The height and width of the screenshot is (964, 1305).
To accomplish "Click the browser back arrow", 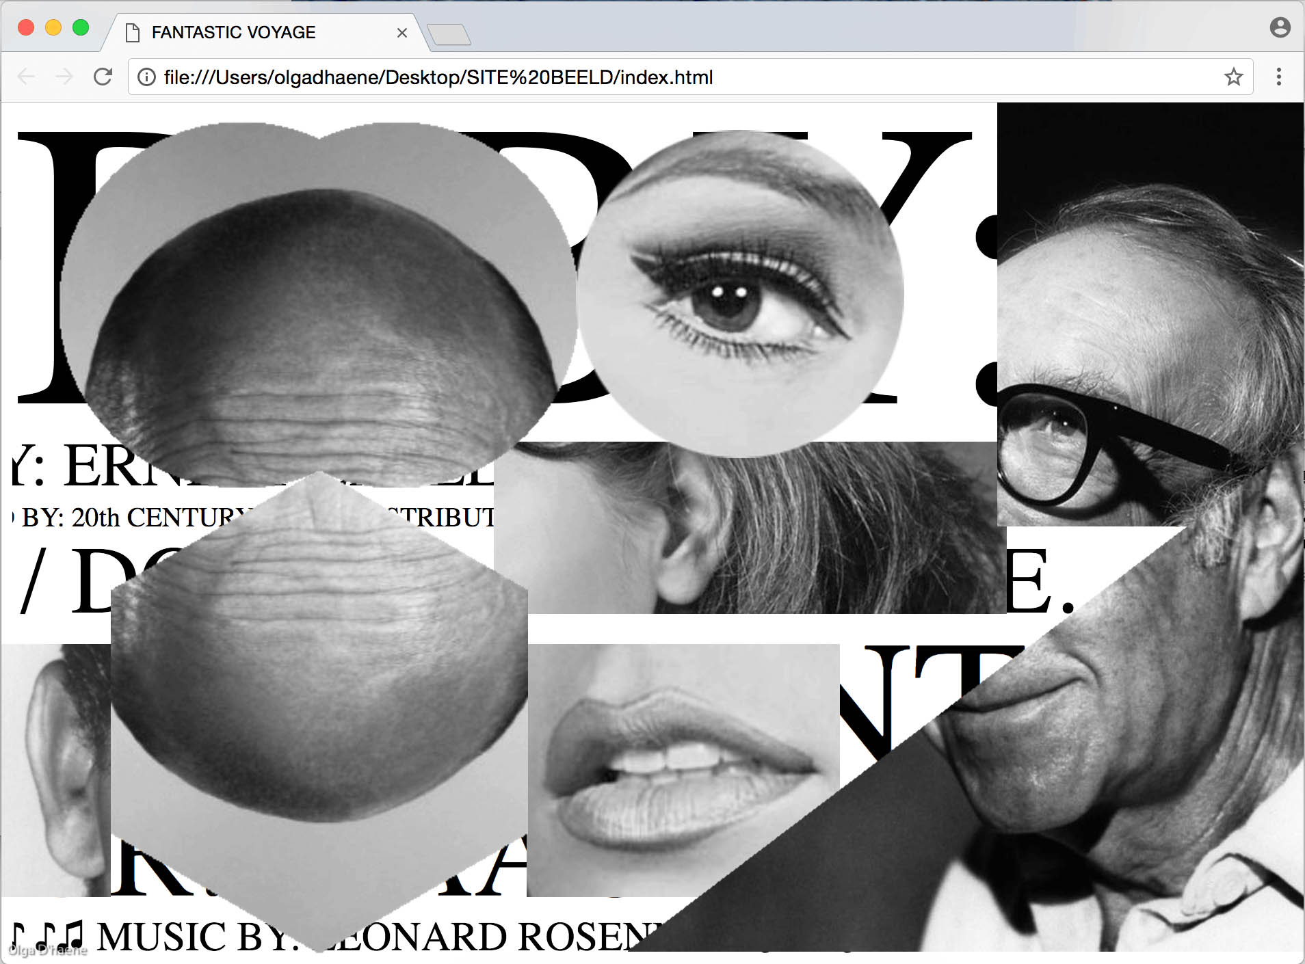I will [x=26, y=77].
